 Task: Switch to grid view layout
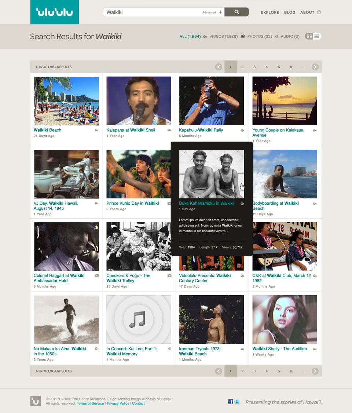pos(309,36)
